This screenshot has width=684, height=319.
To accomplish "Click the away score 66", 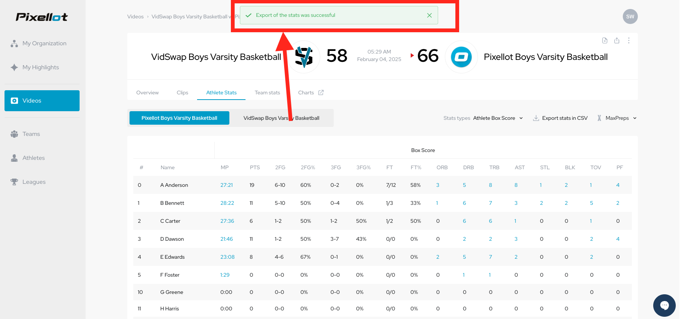I will 428,56.
